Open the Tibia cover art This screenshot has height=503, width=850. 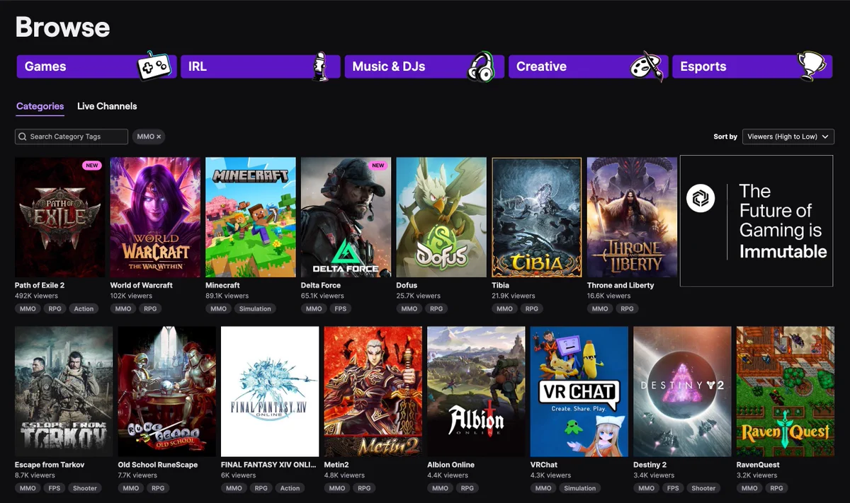[x=537, y=217]
